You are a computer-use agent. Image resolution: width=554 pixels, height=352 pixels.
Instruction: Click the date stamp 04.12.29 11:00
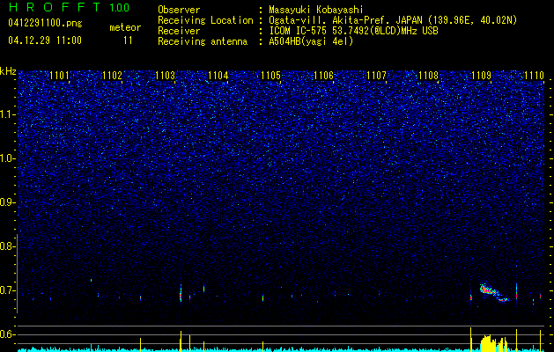[45, 40]
